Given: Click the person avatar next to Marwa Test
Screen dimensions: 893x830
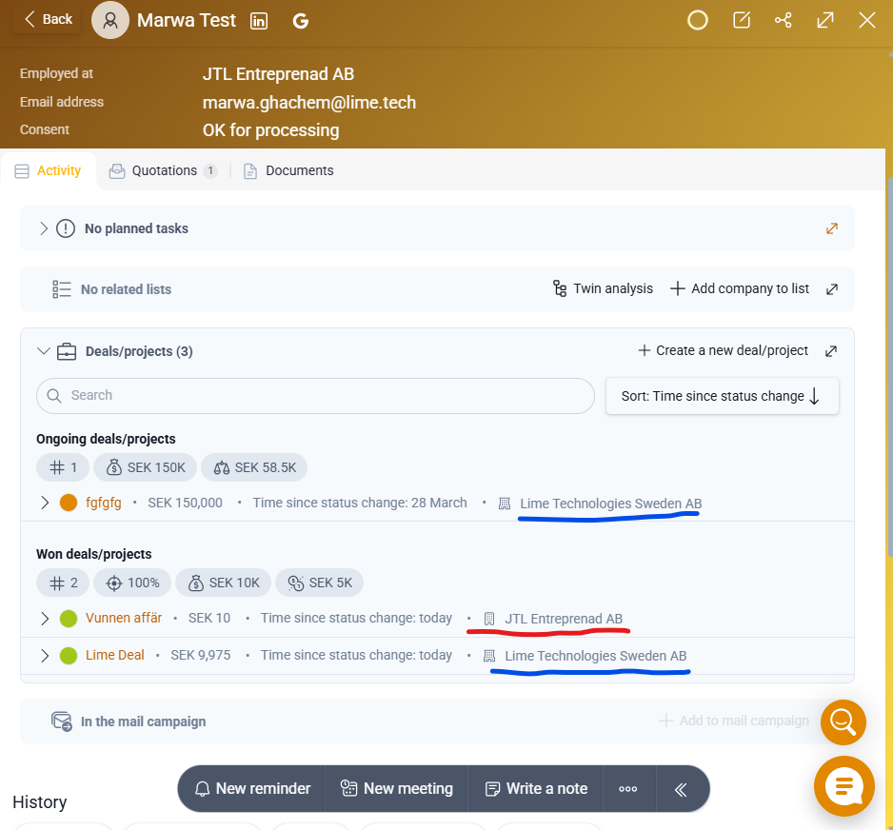Looking at the screenshot, I should coord(109,21).
